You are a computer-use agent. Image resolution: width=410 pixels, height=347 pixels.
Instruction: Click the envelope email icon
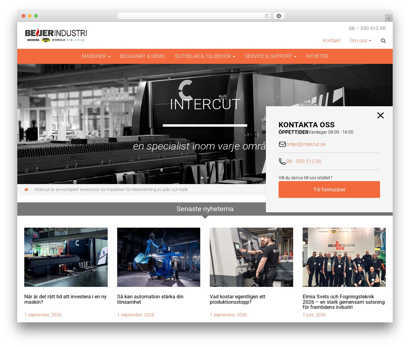click(282, 144)
